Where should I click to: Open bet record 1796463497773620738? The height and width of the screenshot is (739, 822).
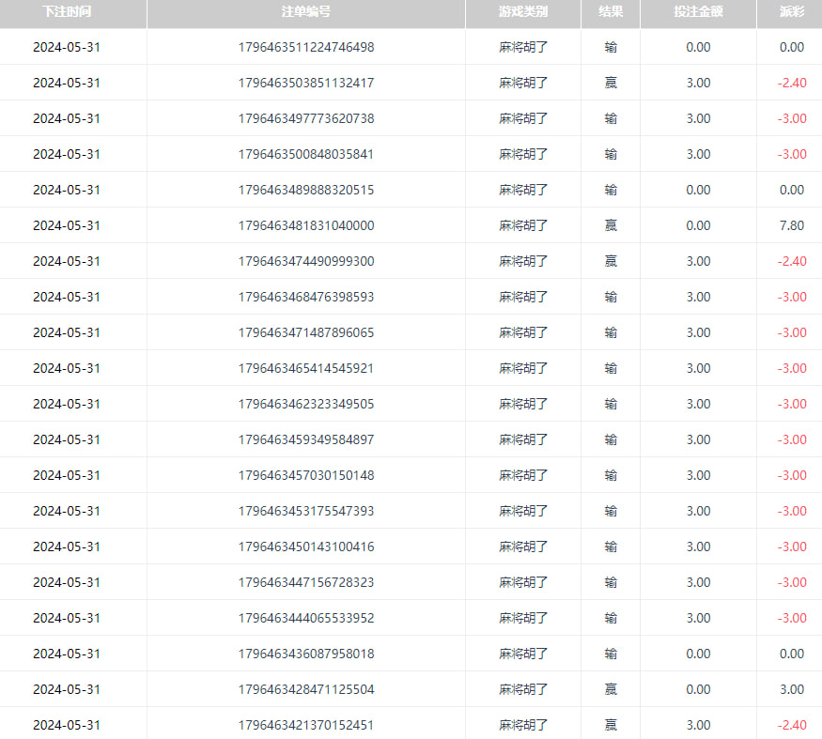[x=305, y=118]
